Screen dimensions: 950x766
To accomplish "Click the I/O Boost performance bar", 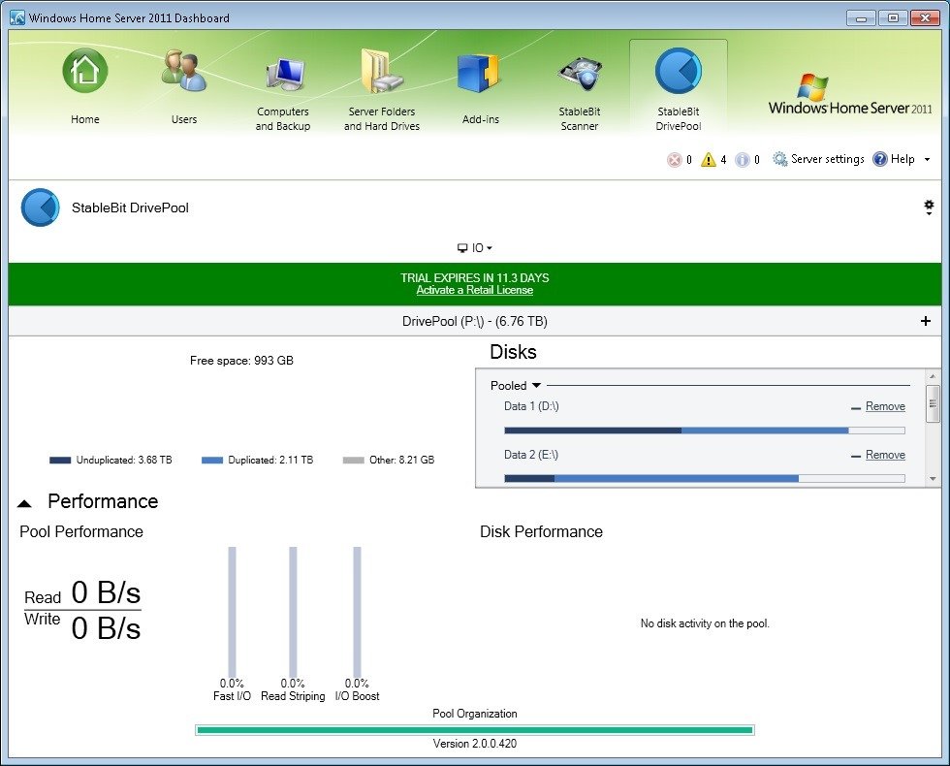I will click(357, 612).
